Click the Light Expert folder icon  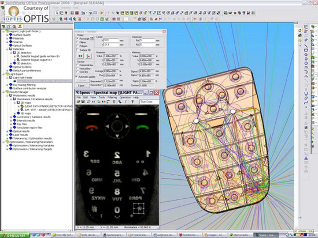tap(7, 74)
